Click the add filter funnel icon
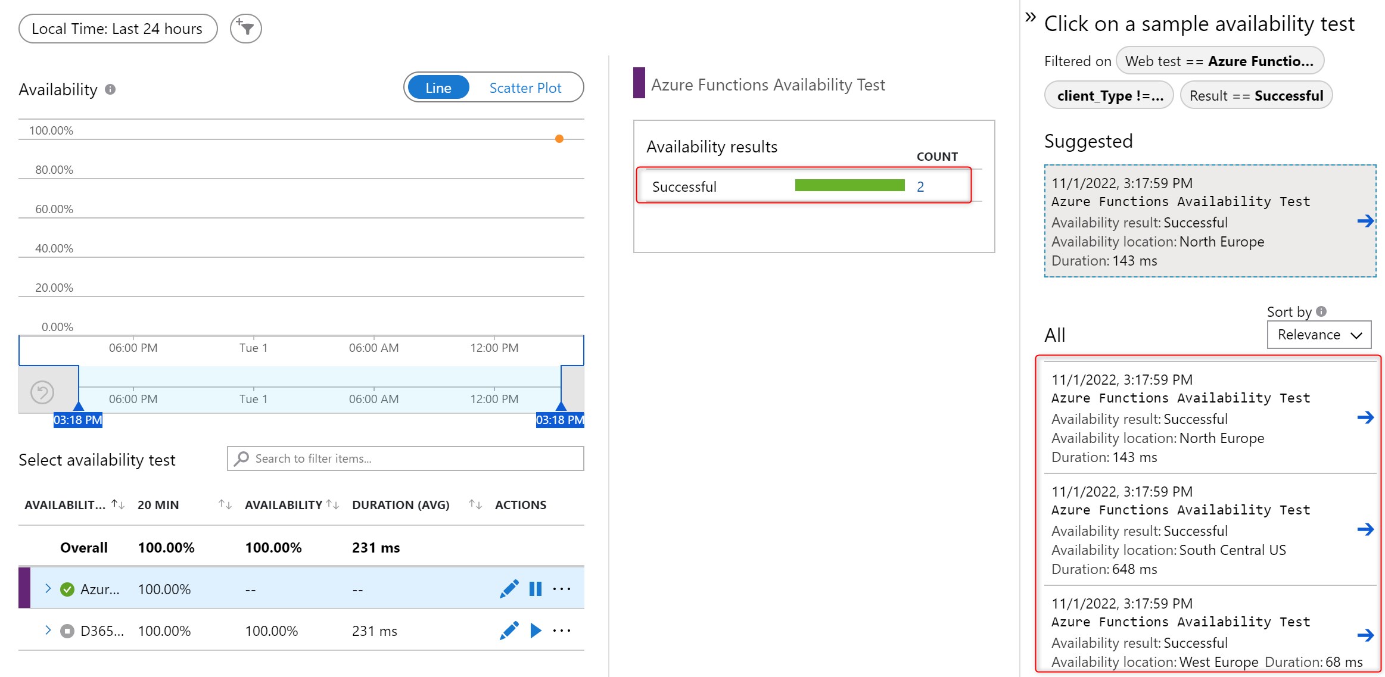The image size is (1385, 677). tap(245, 29)
